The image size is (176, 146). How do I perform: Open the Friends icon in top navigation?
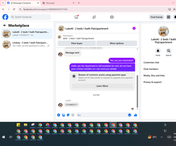(94, 17)
